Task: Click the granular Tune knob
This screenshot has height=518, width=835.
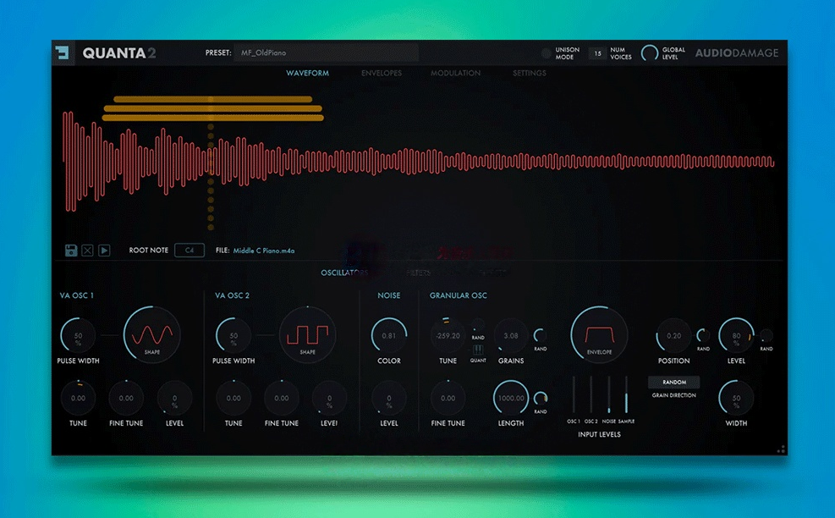Action: [448, 336]
